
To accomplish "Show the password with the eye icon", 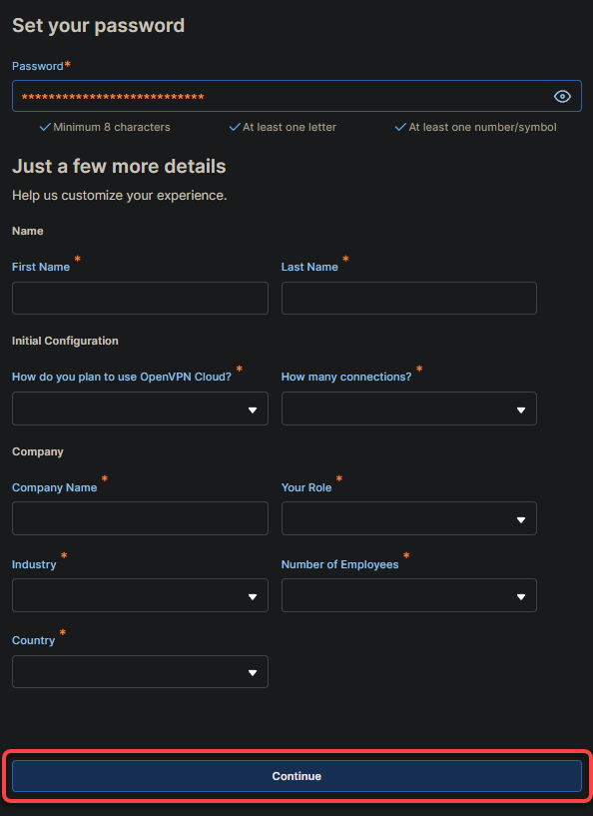I will tap(562, 96).
